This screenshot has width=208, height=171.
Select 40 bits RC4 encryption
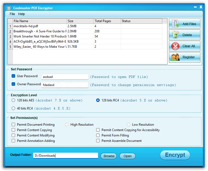click(x=13, y=108)
